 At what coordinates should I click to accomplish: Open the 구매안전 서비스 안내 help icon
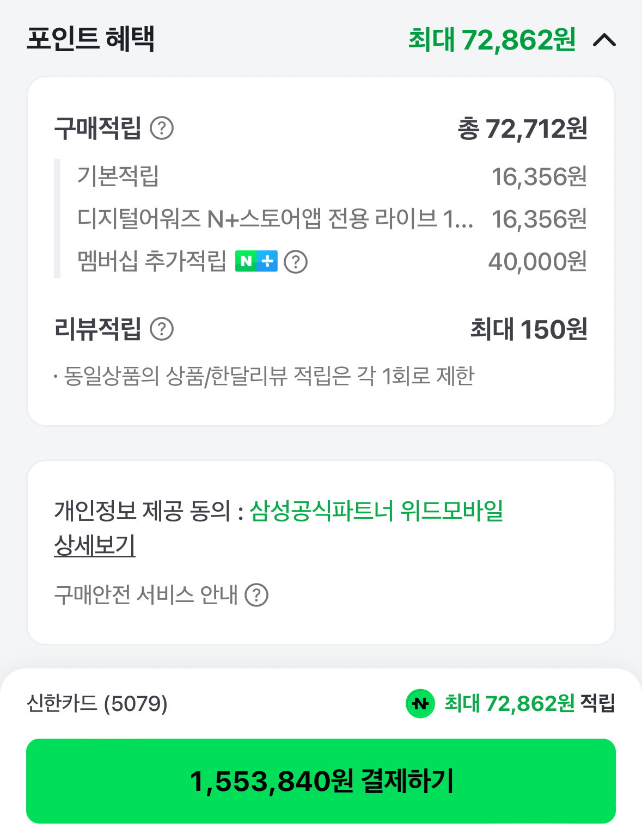256,595
